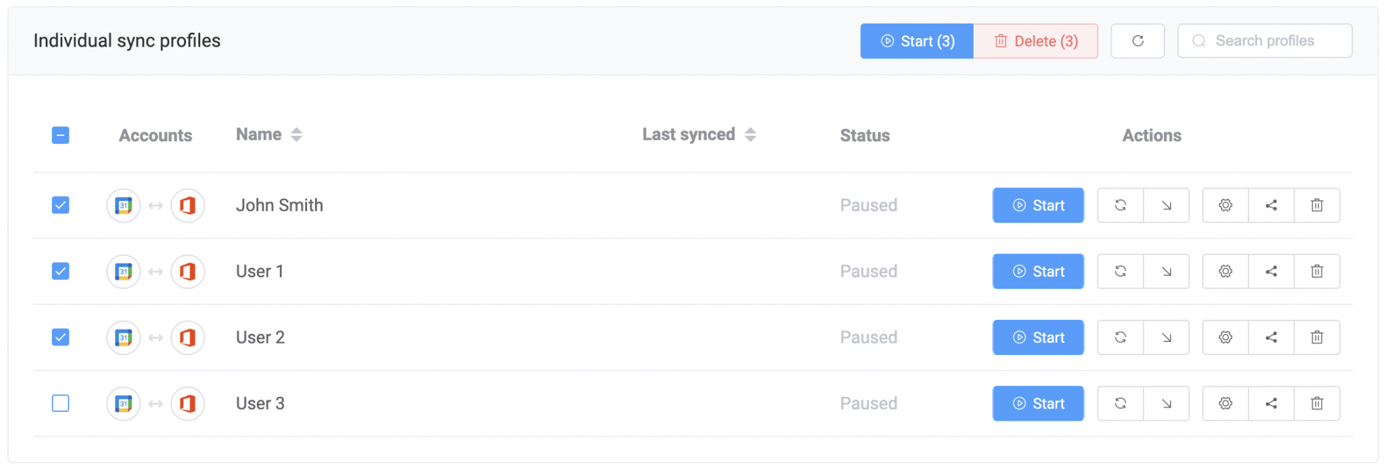Open settings gear for User 2's sync profile
This screenshot has height=468, width=1385.
[x=1225, y=337]
